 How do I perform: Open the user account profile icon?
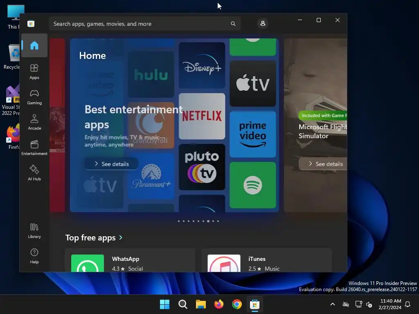[263, 23]
